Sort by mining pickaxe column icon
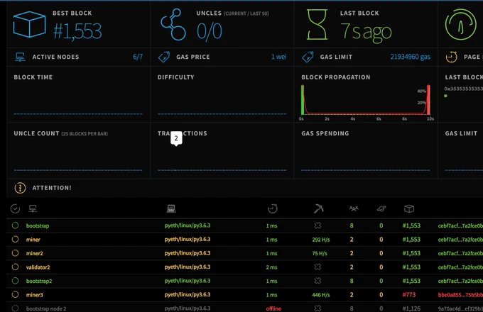 [318, 208]
